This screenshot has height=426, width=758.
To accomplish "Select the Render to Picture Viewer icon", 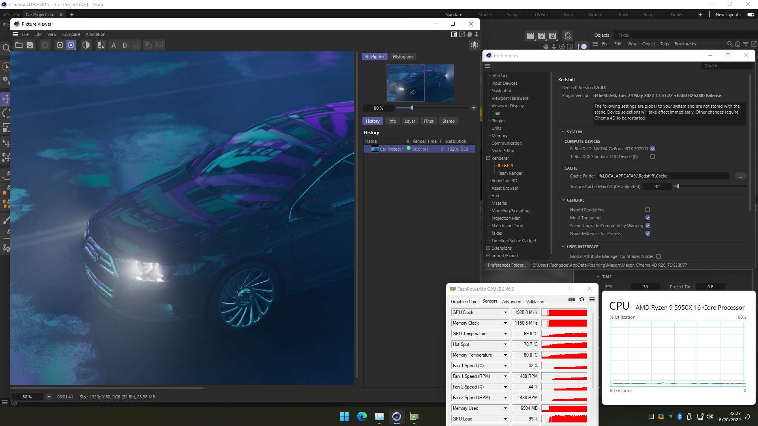I will tap(541, 36).
